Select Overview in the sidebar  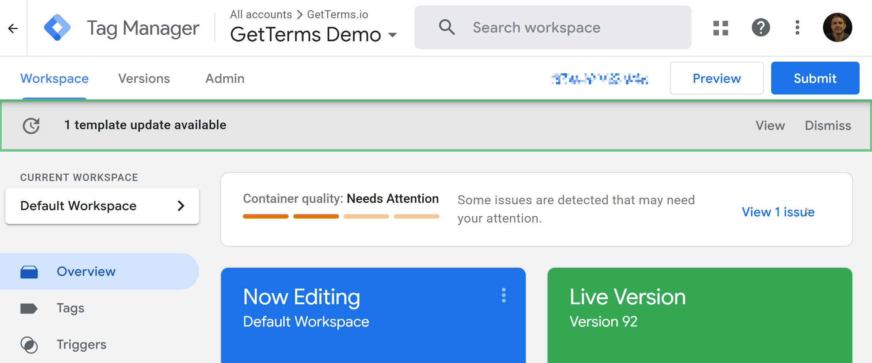99,271
